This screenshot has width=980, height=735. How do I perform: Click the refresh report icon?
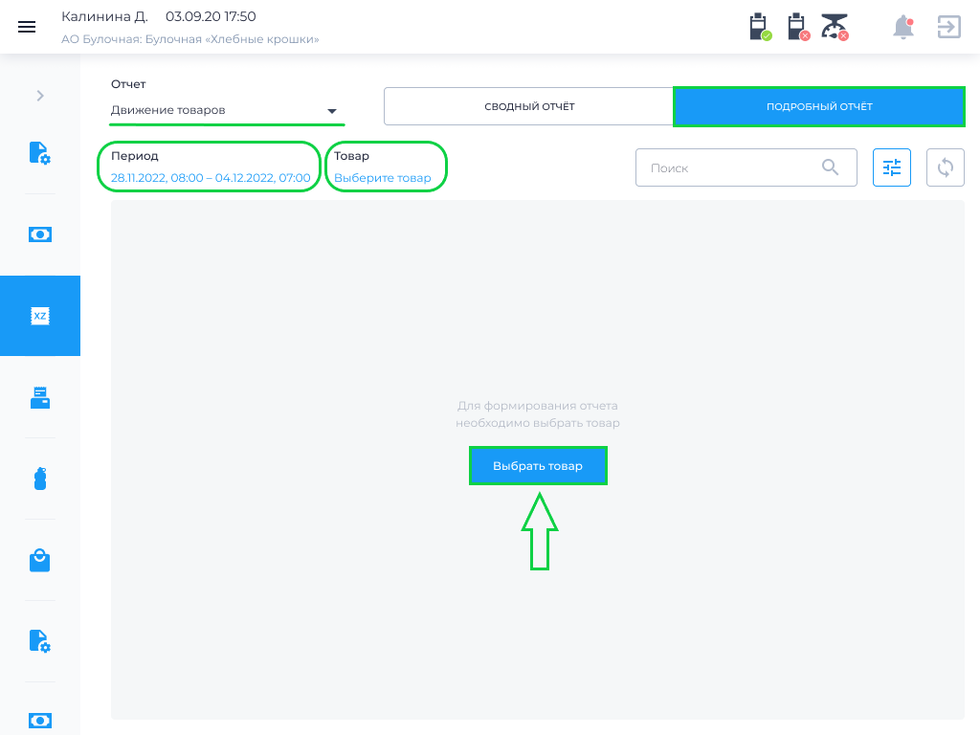[945, 167]
